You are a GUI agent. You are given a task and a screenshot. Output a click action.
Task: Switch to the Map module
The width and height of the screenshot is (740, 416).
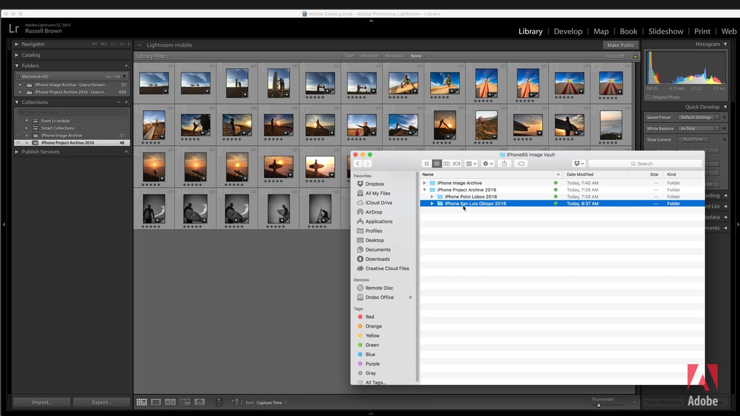point(601,31)
